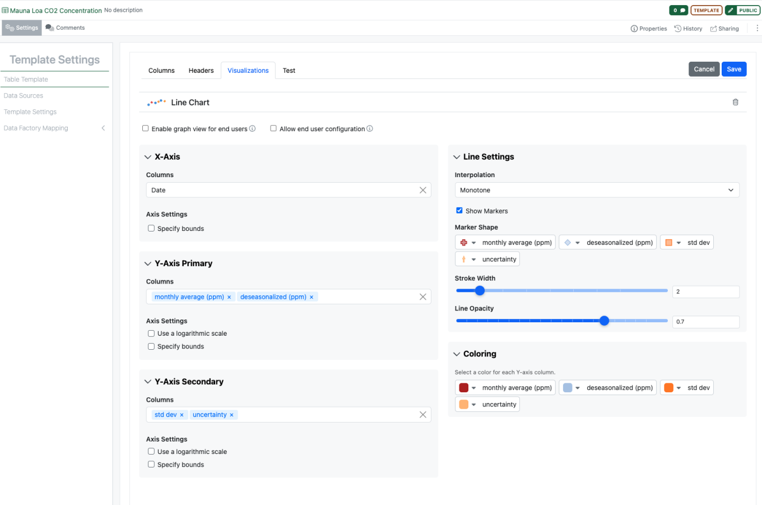Enable graph view for end users
Viewport: 762px width, 505px height.
click(x=146, y=128)
